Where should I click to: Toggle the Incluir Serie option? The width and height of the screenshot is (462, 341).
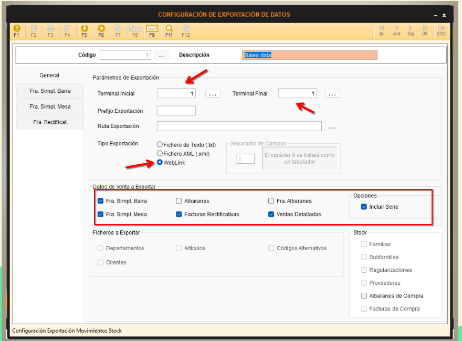[x=364, y=207]
